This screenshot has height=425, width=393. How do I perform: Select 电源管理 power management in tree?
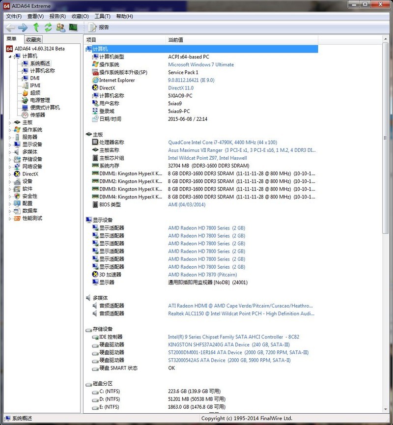40,100
